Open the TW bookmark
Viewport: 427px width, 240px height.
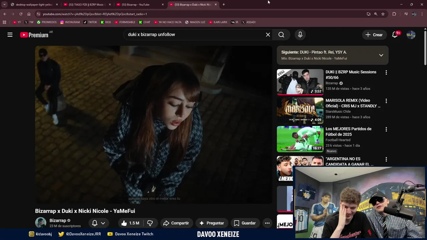[x=29, y=22]
